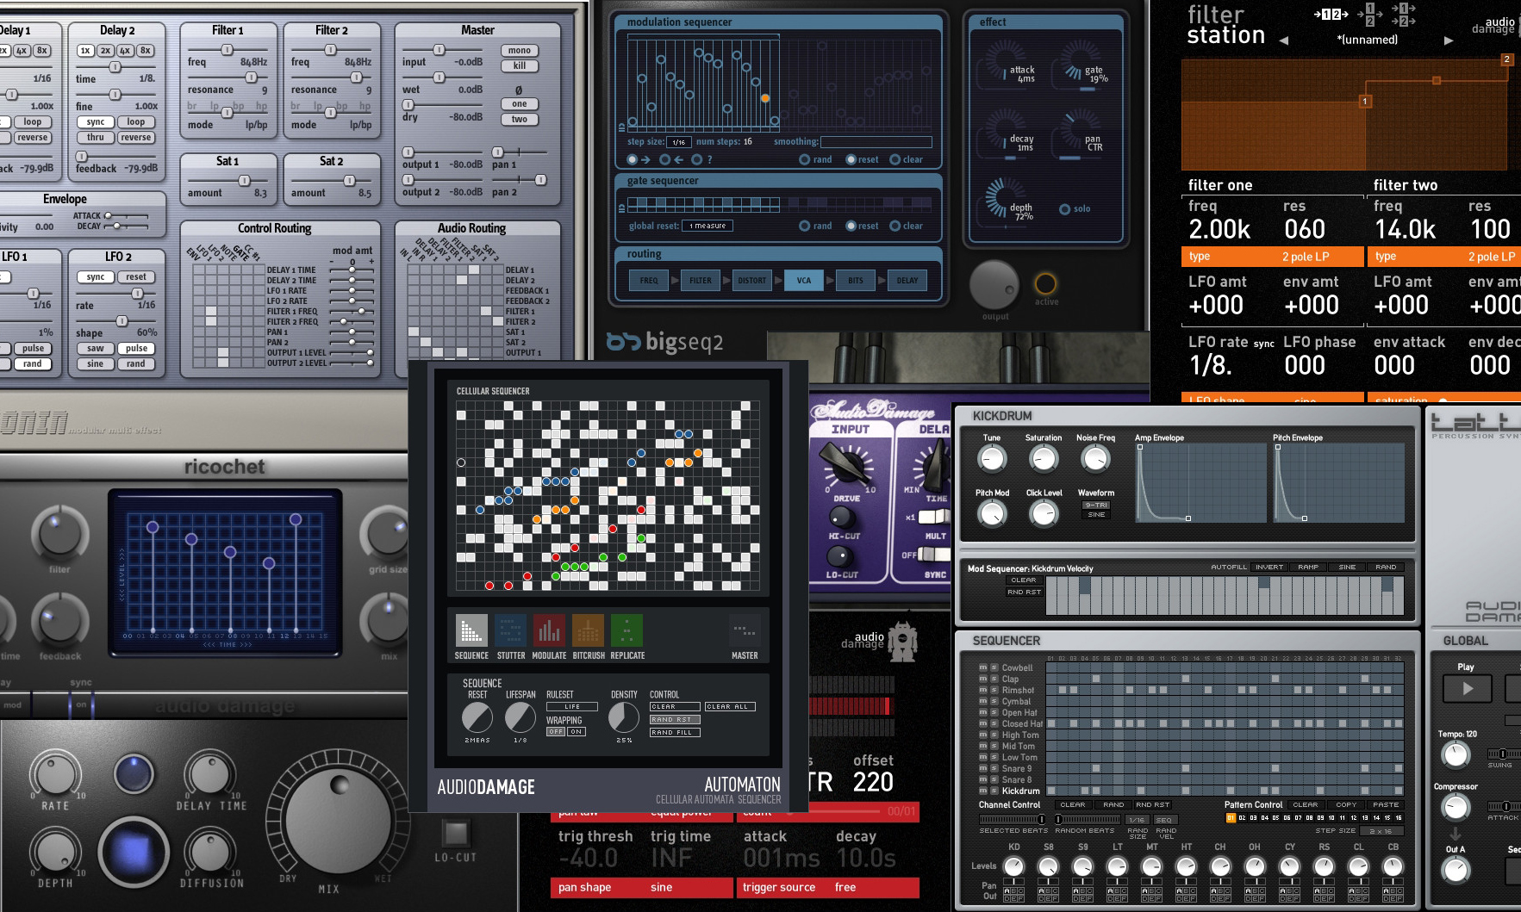Open the trigger source free selector
Viewport: 1521px width, 912px height.
tap(828, 888)
